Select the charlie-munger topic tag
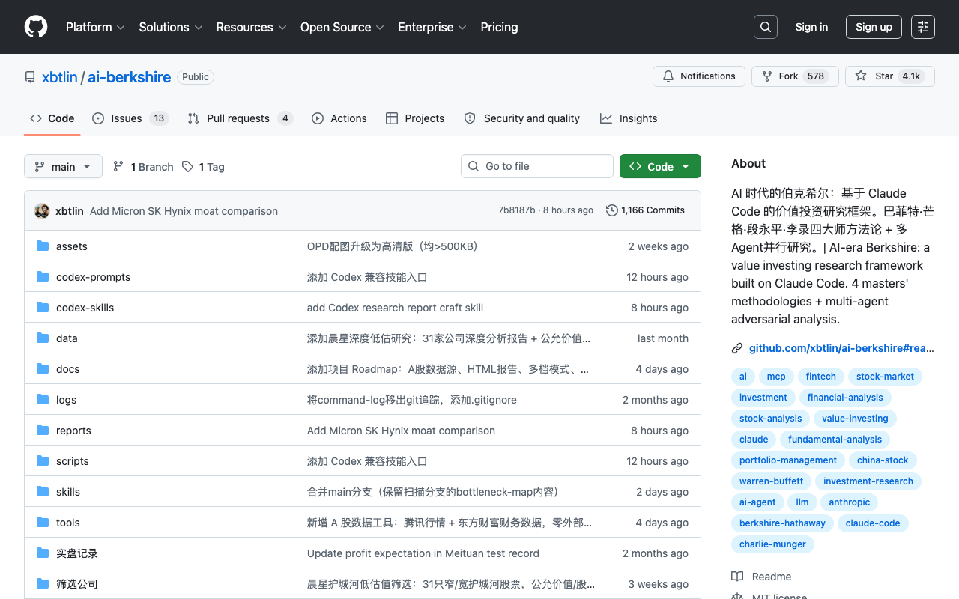This screenshot has width=959, height=599. point(772,544)
